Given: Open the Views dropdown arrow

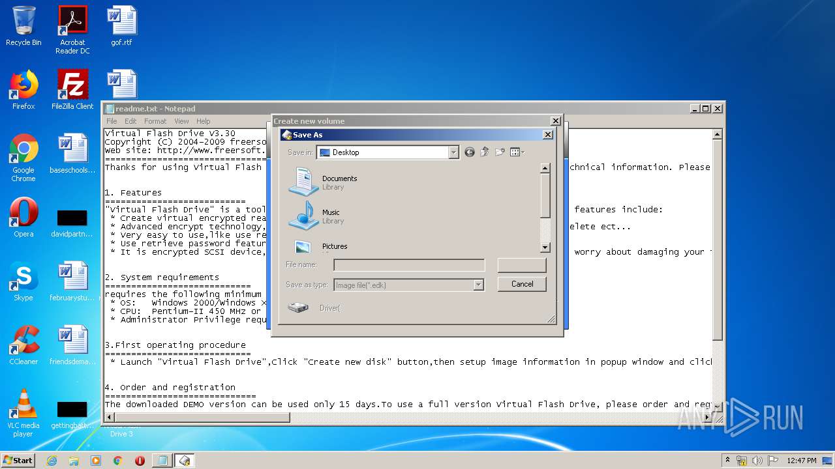Looking at the screenshot, I should point(523,152).
